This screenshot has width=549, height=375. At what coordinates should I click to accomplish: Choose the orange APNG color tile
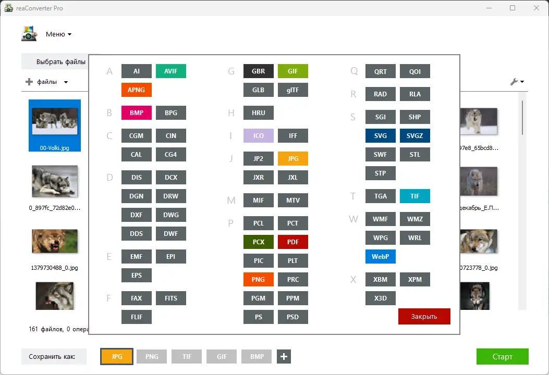(136, 90)
